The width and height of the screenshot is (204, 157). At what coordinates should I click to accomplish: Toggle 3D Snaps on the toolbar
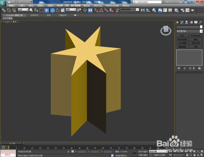pyautogui.click(x=96, y=10)
